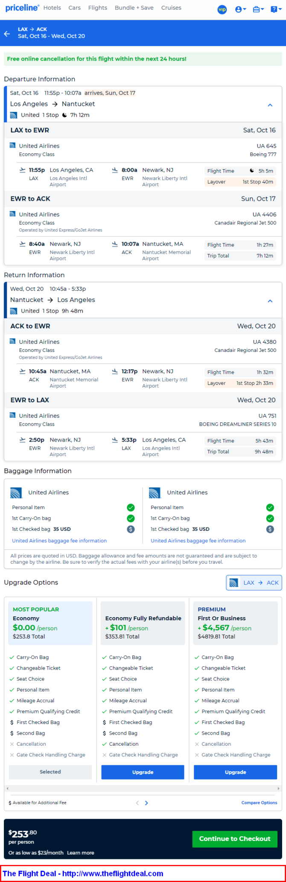Viewport: 286px width, 882px height.
Task: Go back using the arrow icon
Action: (7, 33)
